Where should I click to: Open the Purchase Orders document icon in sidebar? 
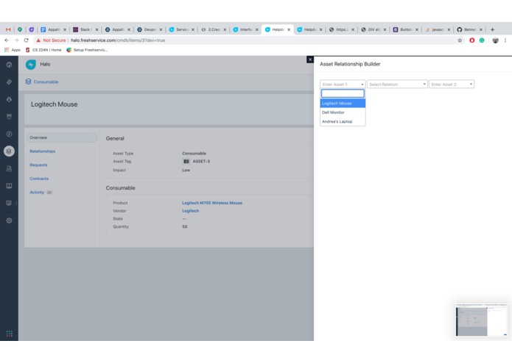pos(9,168)
